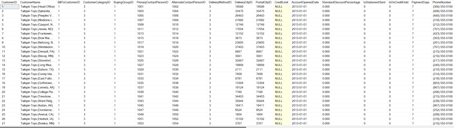Viewport: 454px width, 128px height.
Task: Select the DeliveryCityID column header
Action: click(244, 2)
